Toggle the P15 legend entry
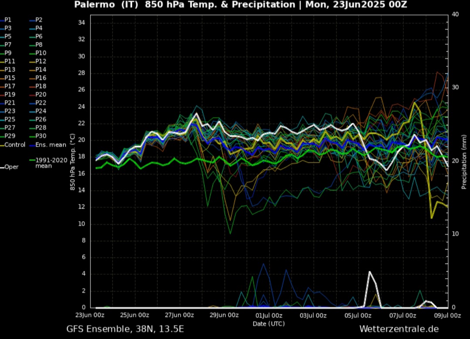 coord(10,78)
